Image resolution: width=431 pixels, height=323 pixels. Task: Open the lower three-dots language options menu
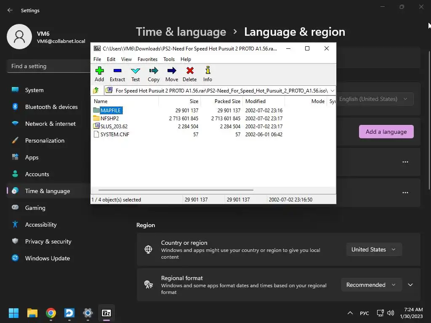point(405,193)
